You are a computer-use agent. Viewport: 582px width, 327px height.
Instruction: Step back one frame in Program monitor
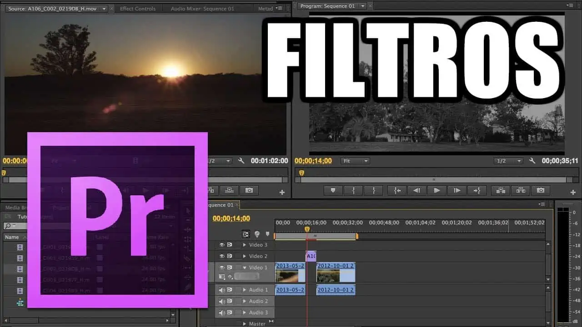[417, 191]
